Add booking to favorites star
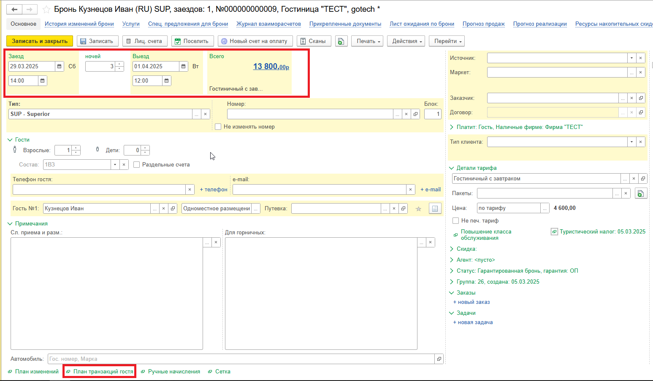653x381 pixels. coord(46,9)
